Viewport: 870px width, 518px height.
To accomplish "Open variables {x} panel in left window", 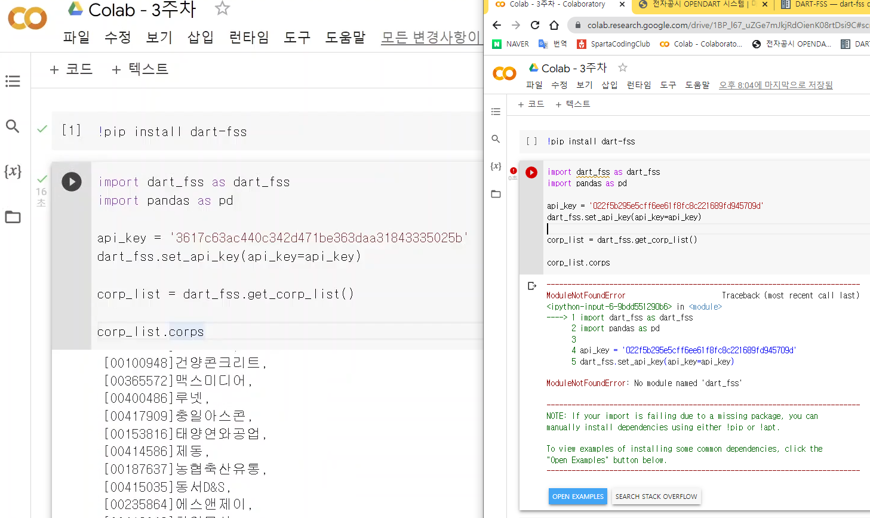I will (x=13, y=171).
